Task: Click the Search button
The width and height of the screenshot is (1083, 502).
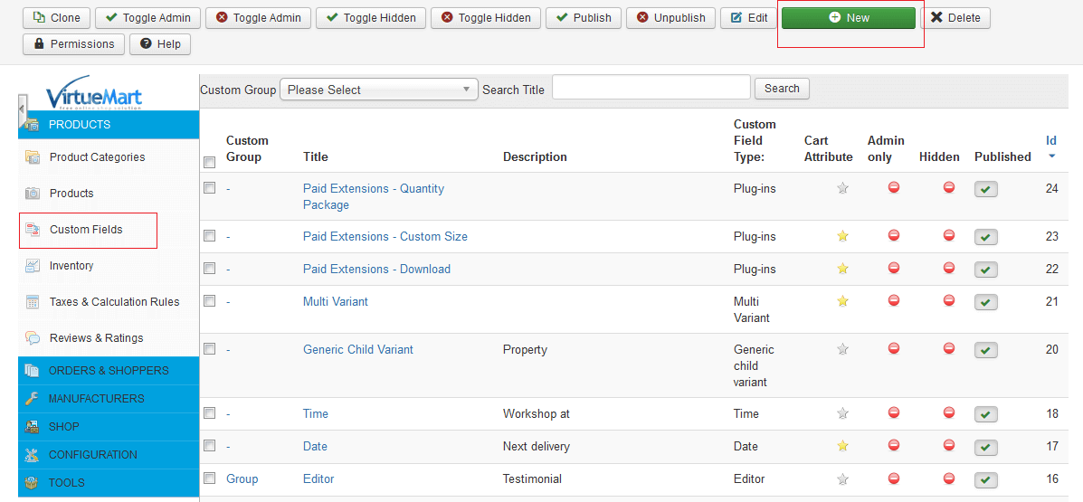Action: click(x=782, y=89)
